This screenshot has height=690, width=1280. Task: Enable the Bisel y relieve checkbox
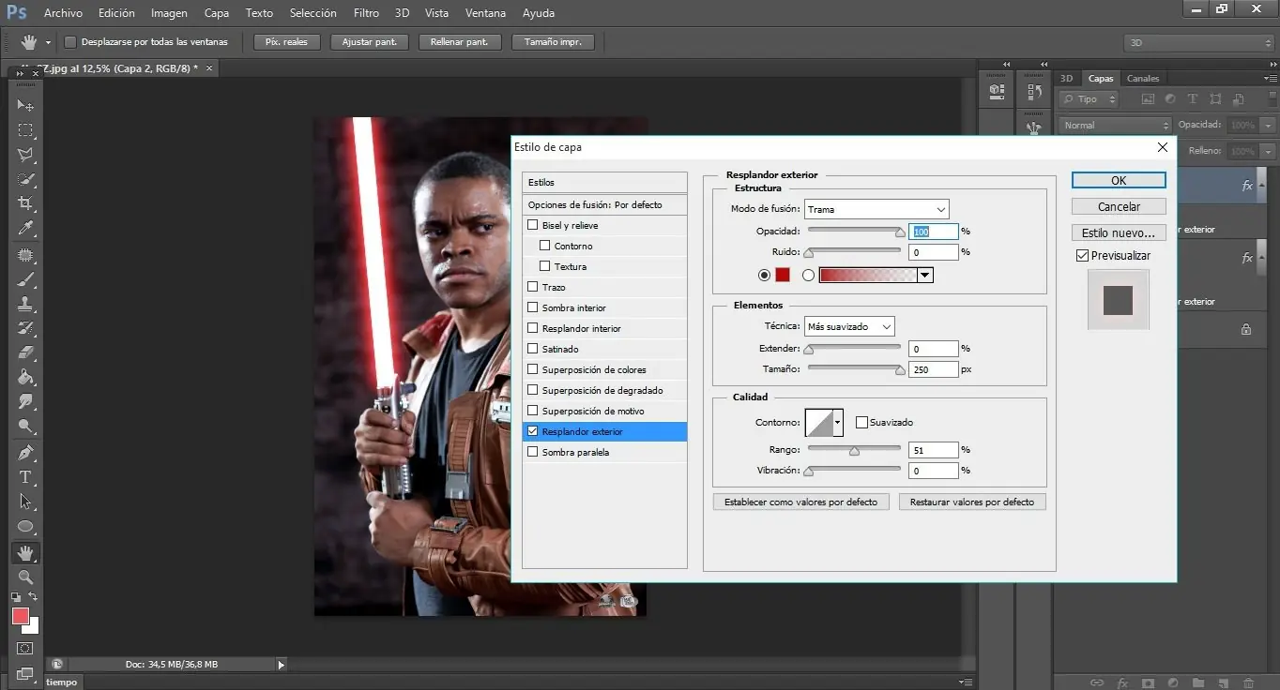tap(533, 226)
